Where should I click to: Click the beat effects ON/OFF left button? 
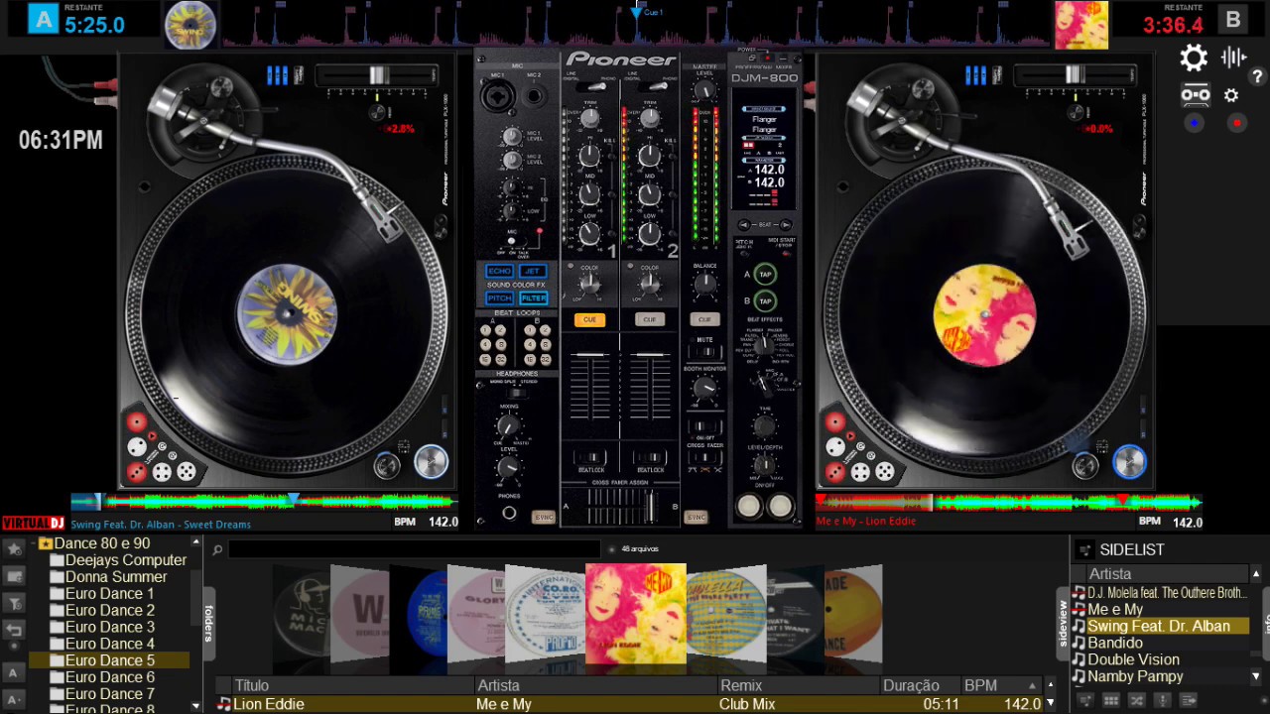coord(749,507)
